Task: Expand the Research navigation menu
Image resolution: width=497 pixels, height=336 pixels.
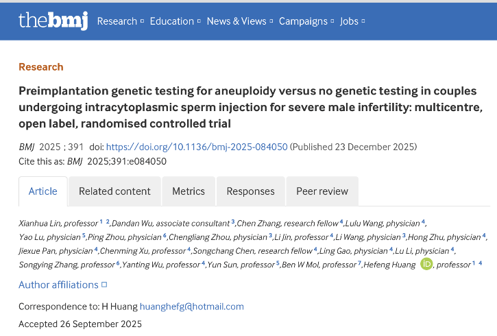Action: (120, 21)
